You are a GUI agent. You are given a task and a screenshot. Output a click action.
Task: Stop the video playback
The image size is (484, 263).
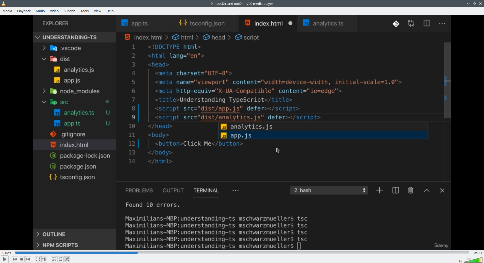tap(22, 259)
